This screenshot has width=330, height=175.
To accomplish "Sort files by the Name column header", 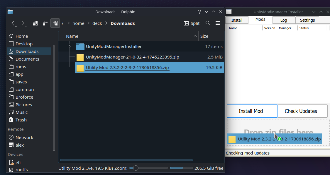I will (131, 36).
